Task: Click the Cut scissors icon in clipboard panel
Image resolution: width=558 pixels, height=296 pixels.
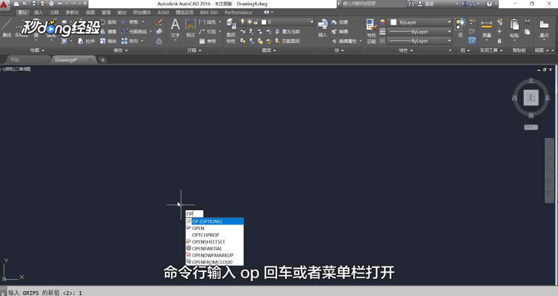Action: tap(527, 22)
